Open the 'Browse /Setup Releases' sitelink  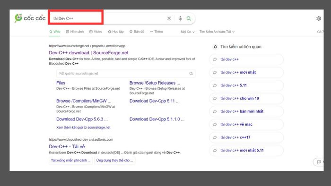[x=155, y=83]
